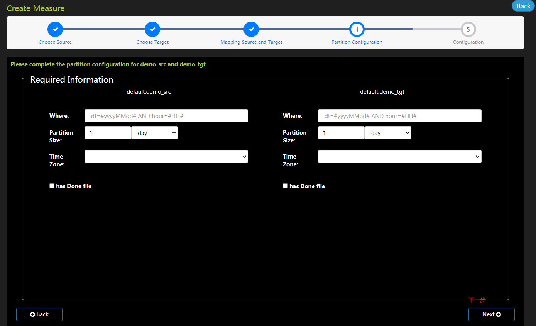This screenshot has width=536, height=326.
Task: Click the Configuration step label
Action: (468, 42)
